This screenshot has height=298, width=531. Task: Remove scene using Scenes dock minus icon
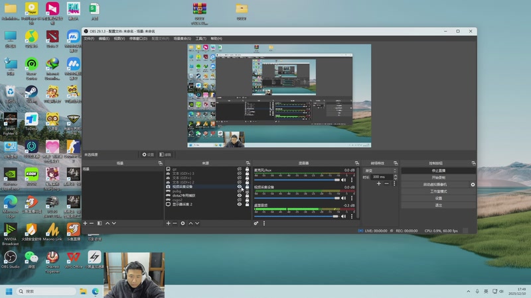point(92,223)
